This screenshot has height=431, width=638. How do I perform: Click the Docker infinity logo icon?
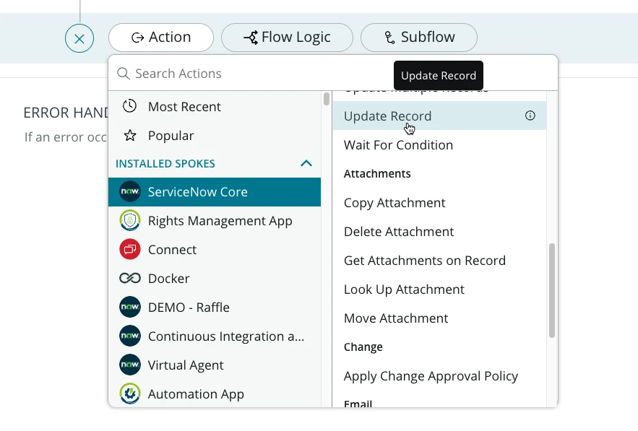[130, 279]
